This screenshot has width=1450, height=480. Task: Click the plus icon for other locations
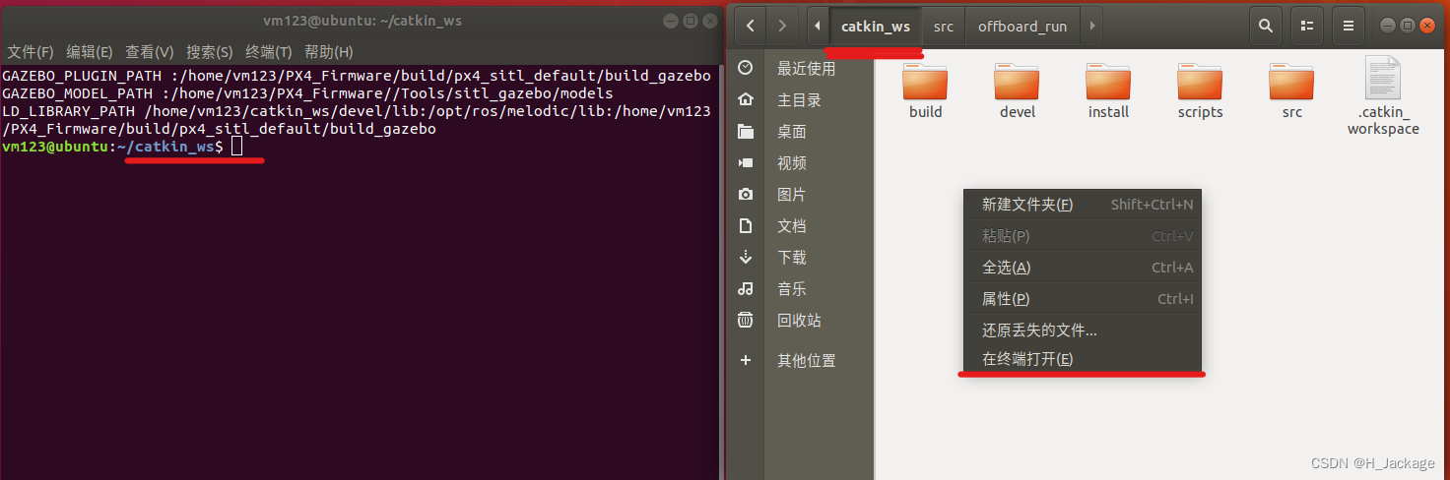coord(746,360)
